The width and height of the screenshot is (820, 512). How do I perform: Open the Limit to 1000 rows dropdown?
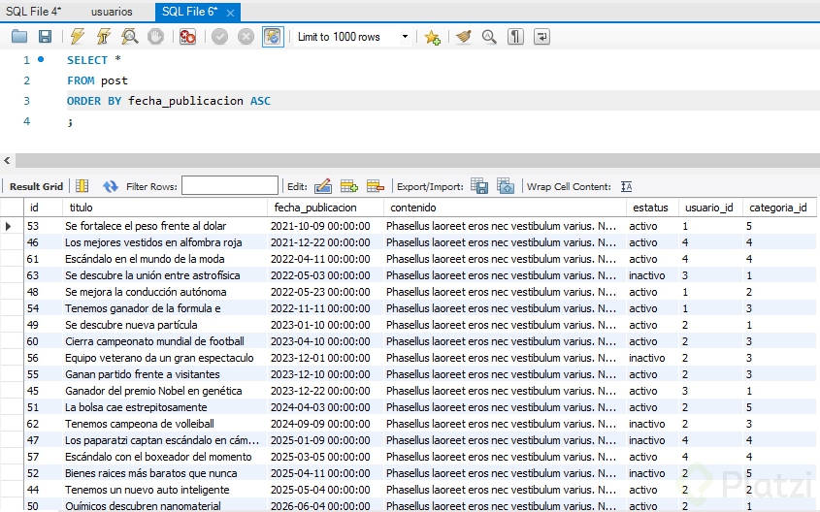click(x=353, y=37)
